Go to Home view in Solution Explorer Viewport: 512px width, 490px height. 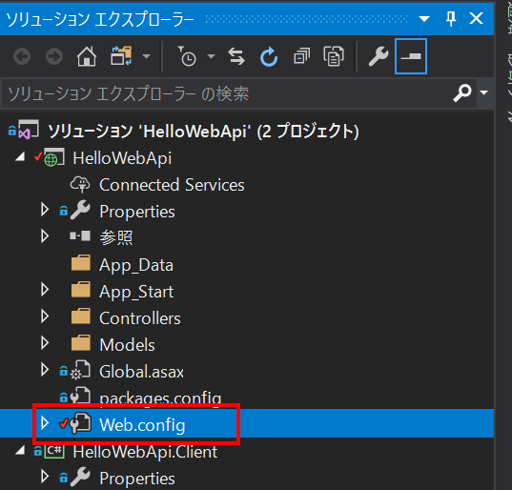click(87, 56)
